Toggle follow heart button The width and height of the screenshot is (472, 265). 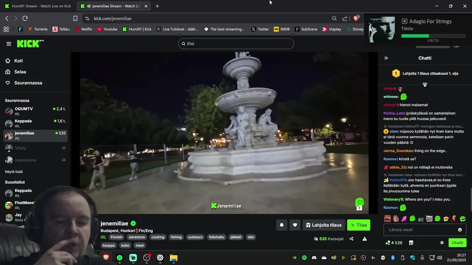coord(295,225)
